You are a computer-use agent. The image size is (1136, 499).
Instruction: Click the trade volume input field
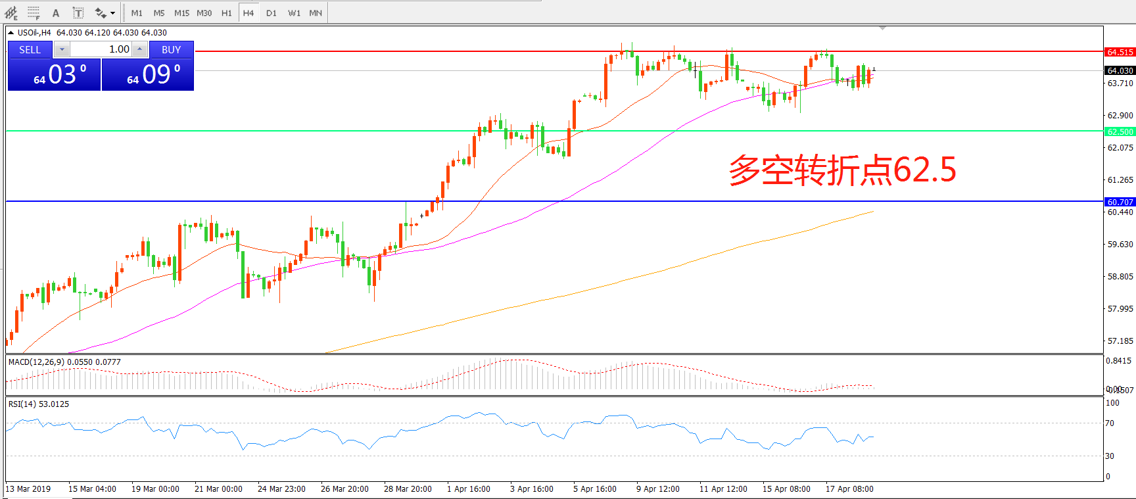click(101, 49)
